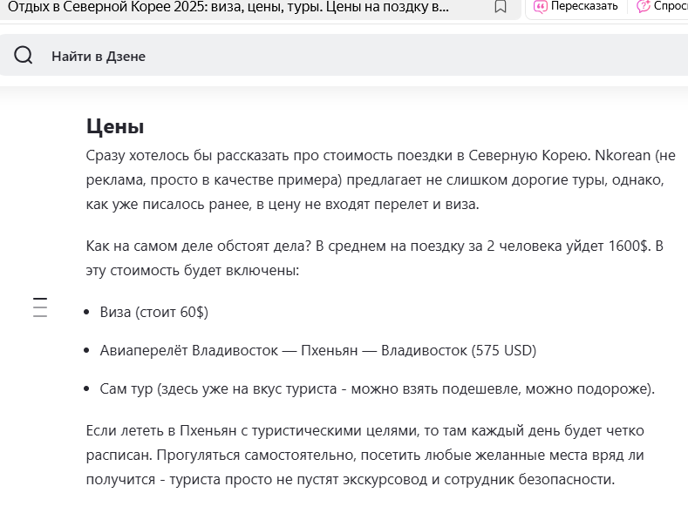Click the Цены section heading

(x=115, y=126)
